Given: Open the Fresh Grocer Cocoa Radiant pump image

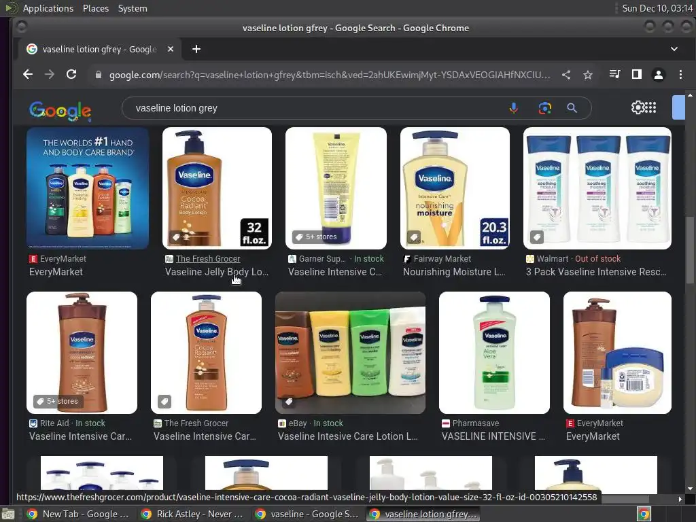Looking at the screenshot, I should click(x=206, y=353).
